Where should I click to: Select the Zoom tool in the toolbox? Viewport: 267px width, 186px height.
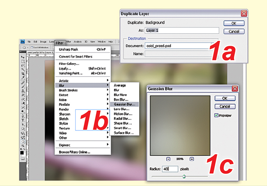(x=23, y=146)
